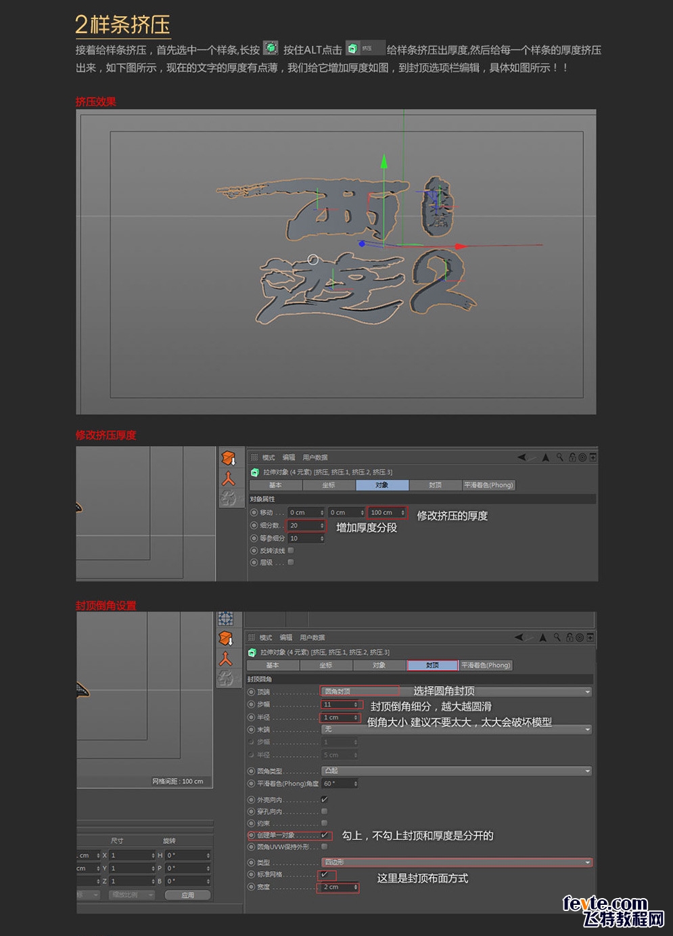
Task: Open the 圆角类型 凸起 dropdown
Action: tap(457, 771)
